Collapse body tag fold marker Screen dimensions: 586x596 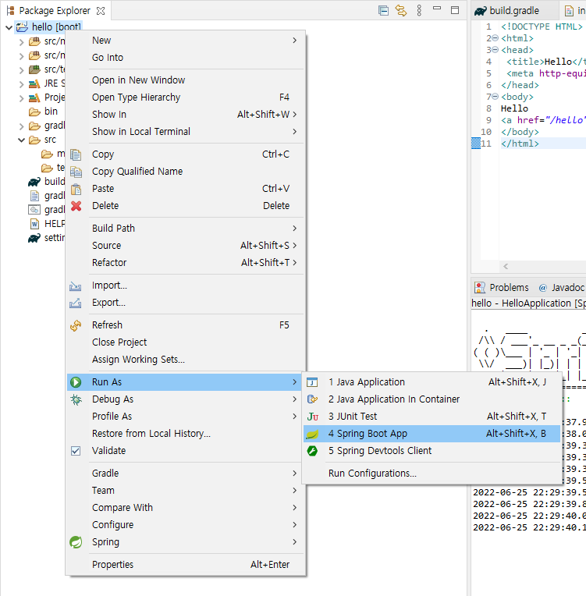[495, 97]
